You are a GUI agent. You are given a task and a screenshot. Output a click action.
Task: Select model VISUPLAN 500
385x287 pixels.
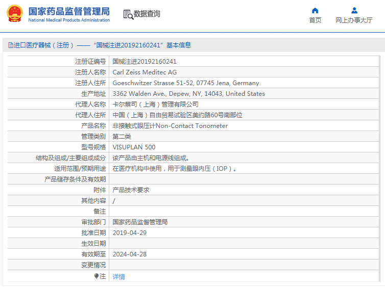(134, 147)
